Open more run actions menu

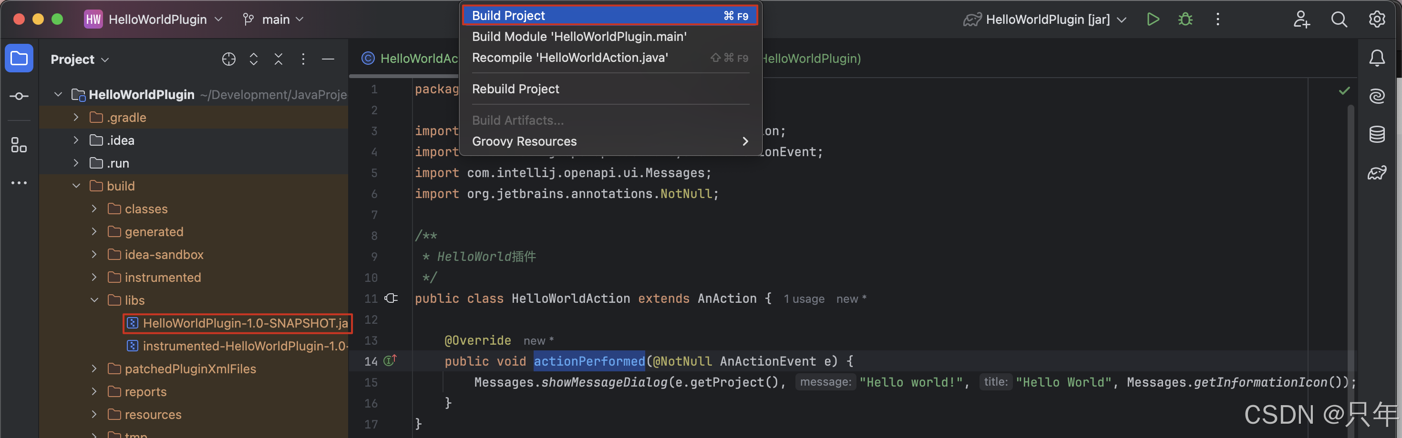point(1218,20)
